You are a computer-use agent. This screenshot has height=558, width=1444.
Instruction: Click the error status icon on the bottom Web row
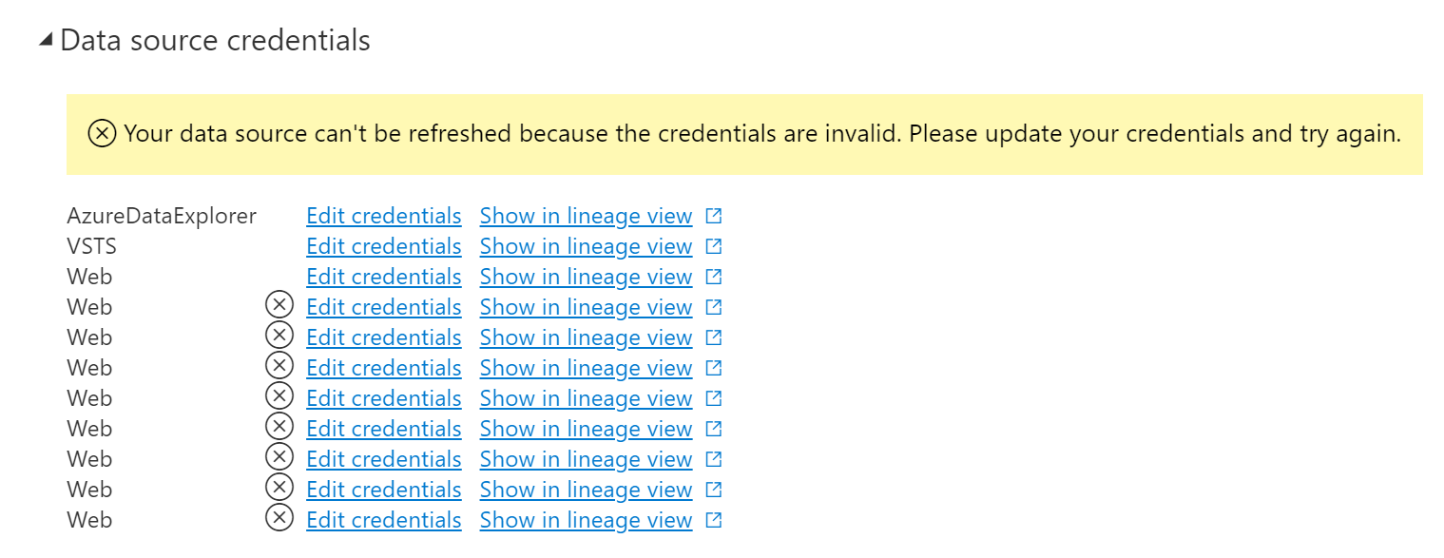pyautogui.click(x=279, y=517)
